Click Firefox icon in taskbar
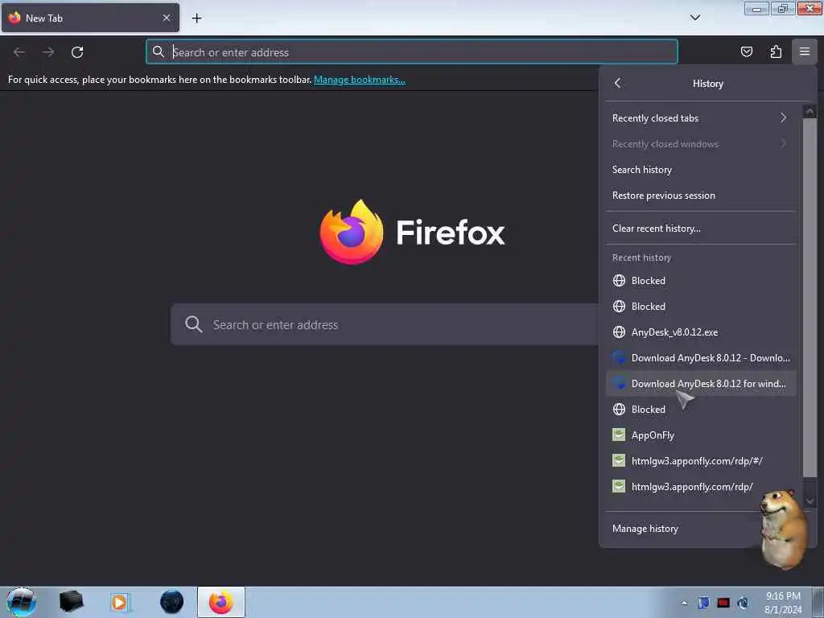The height and width of the screenshot is (618, 824). (x=220, y=602)
